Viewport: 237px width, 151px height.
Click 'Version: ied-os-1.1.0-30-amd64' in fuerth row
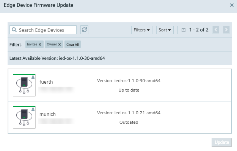click(129, 81)
